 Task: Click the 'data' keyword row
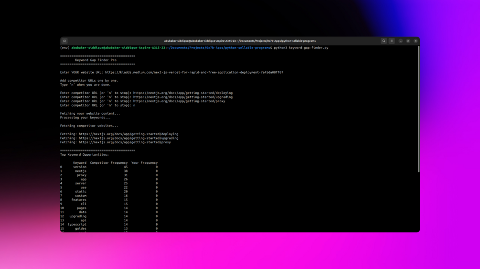(109, 212)
